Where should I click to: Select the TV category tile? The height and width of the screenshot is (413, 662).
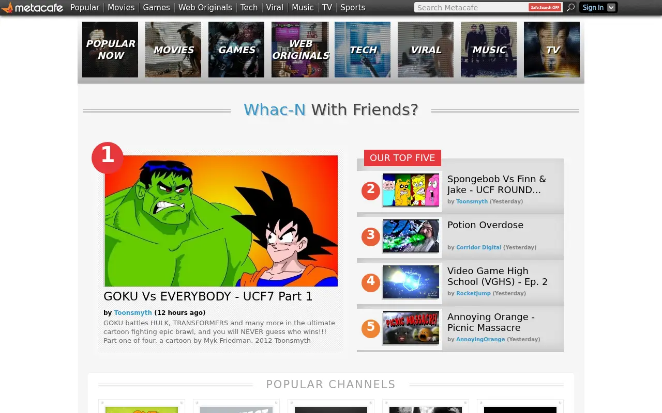[552, 50]
